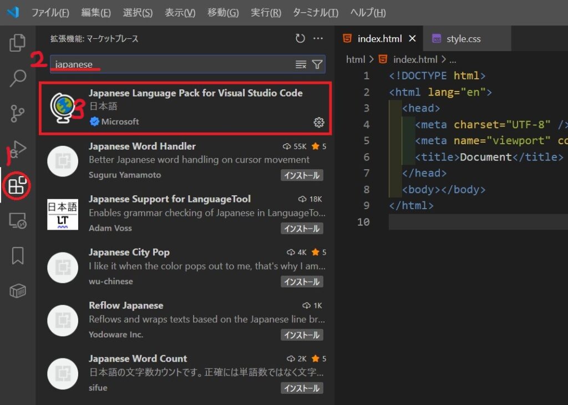Click the rating star of Japanese City Pop
568x405 pixels.
[316, 252]
